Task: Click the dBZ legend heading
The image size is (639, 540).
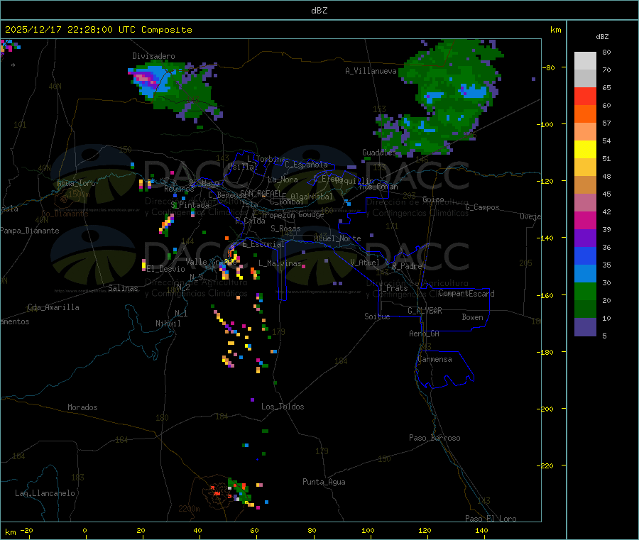Action: coord(602,37)
